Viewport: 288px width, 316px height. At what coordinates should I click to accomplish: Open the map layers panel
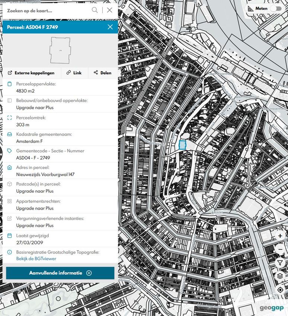pos(280,276)
